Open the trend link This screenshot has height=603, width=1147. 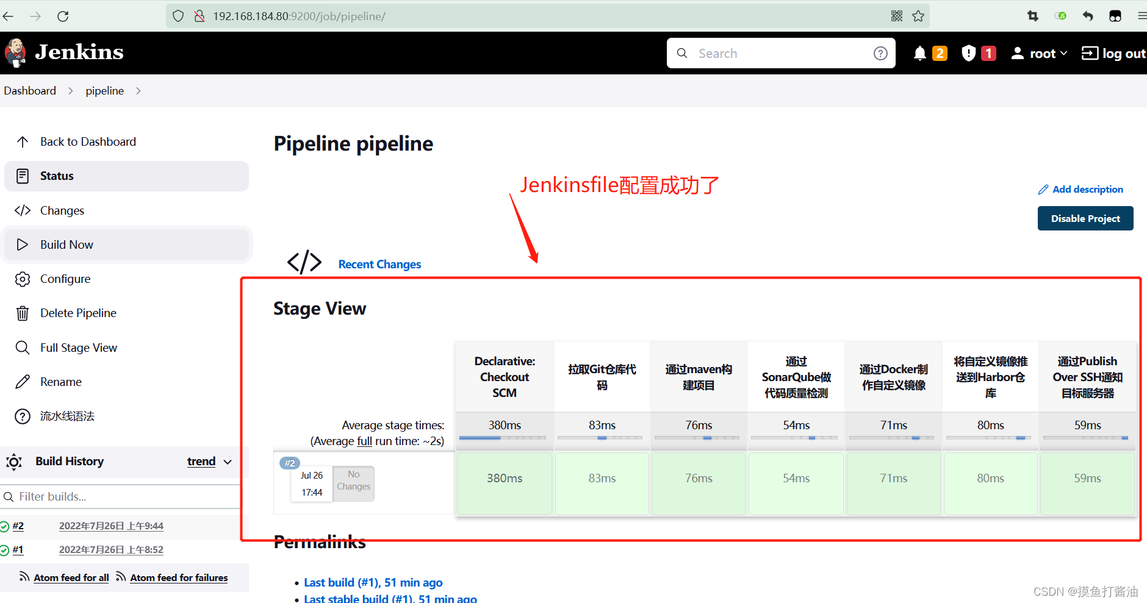pyautogui.click(x=201, y=462)
